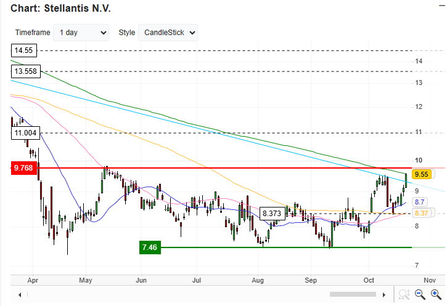Click the left scroll arrow below chart
The image size is (447, 306).
[x=20, y=295]
